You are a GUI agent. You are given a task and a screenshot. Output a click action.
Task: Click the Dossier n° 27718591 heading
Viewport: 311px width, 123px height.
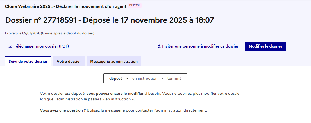point(110,20)
